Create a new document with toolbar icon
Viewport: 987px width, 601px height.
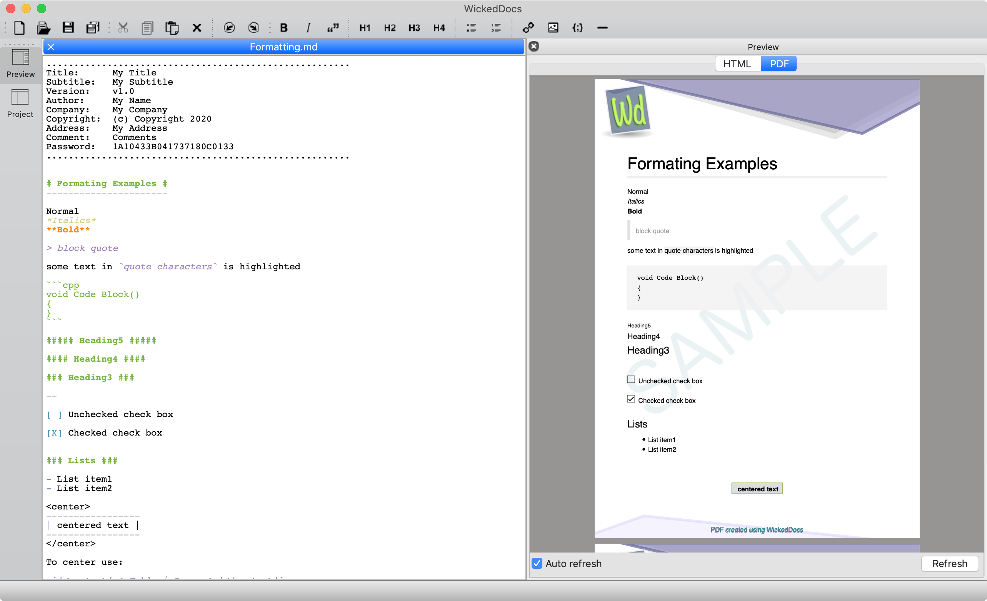(x=19, y=28)
